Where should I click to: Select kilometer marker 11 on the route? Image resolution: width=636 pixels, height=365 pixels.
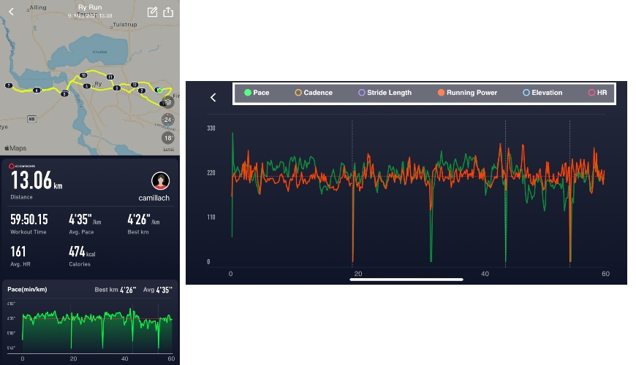pos(110,77)
